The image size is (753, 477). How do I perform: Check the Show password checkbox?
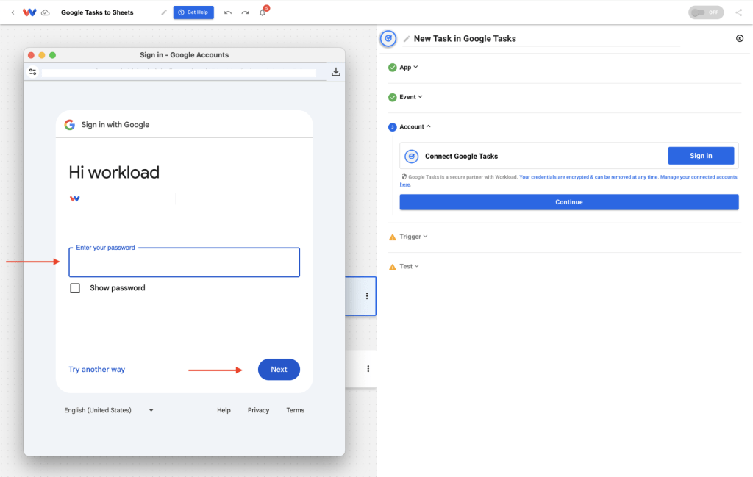(x=75, y=288)
